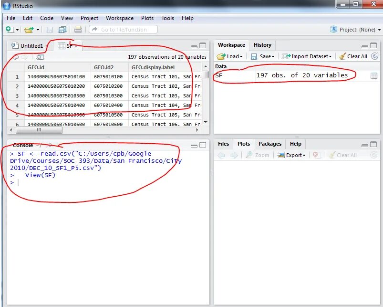Screen dimensions: 383x307
Task: Maximize the Plots pane
Action: [373, 145]
